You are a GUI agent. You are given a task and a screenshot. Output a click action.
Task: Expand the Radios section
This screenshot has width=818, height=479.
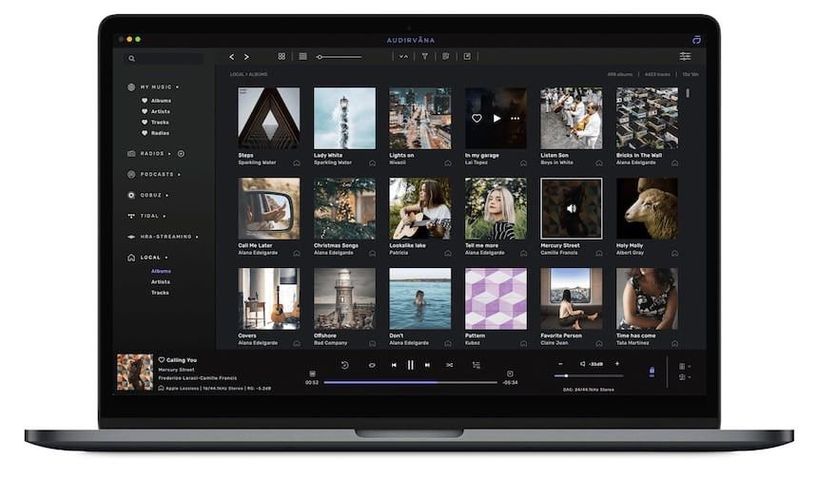pos(169,154)
